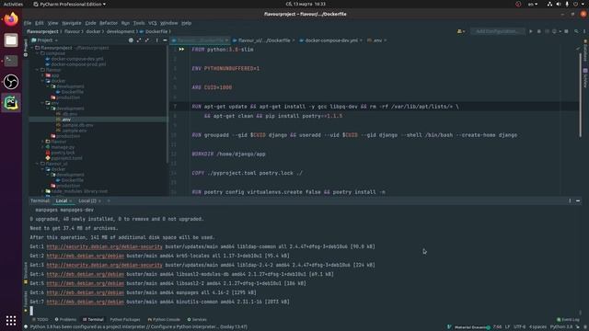Click Add Configuration button
The width and height of the screenshot is (589, 331).
click(x=498, y=31)
